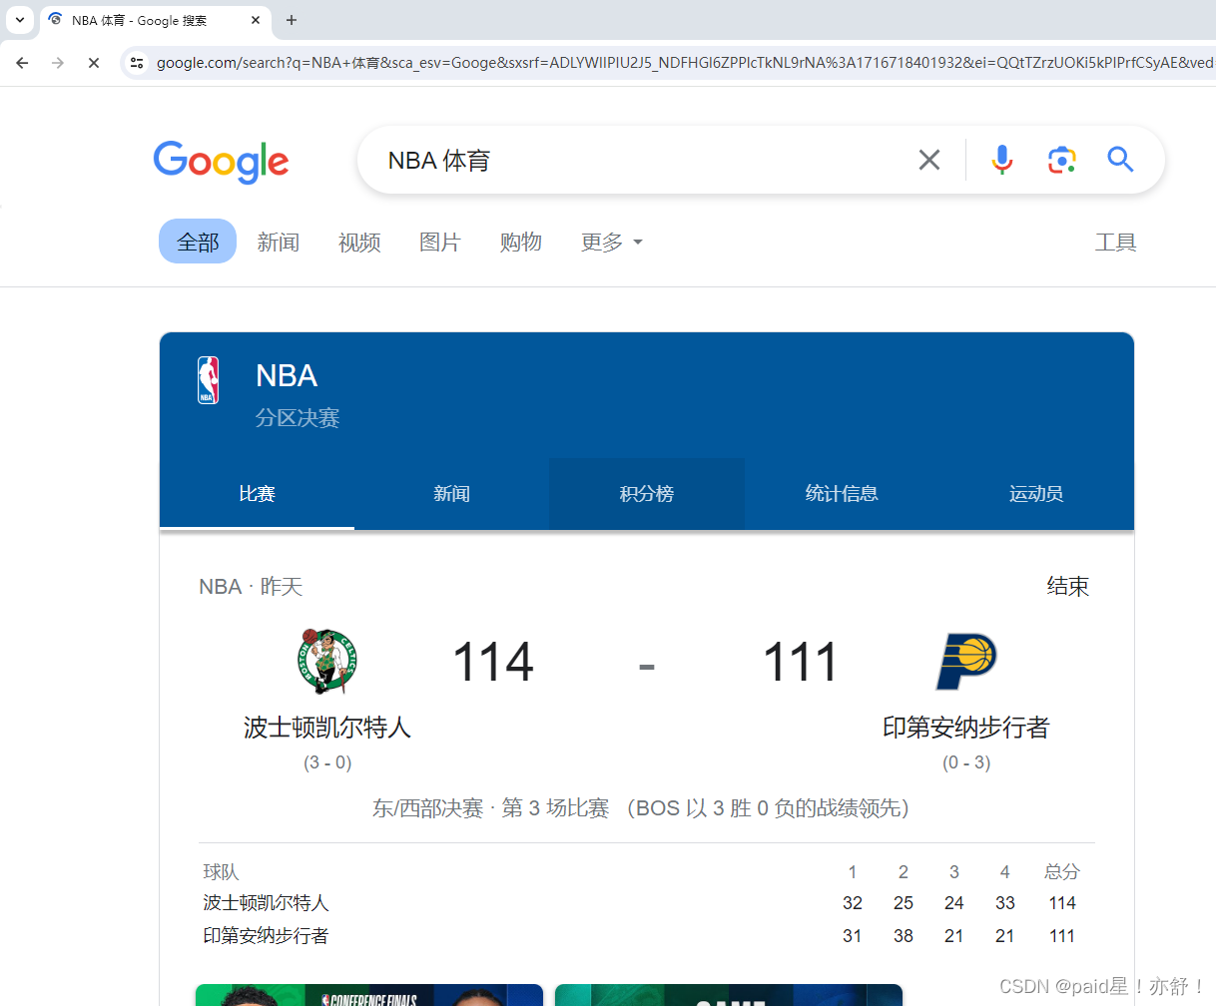Select the 比赛 tab in NBA card
This screenshot has width=1216, height=1006.
pyautogui.click(x=257, y=494)
